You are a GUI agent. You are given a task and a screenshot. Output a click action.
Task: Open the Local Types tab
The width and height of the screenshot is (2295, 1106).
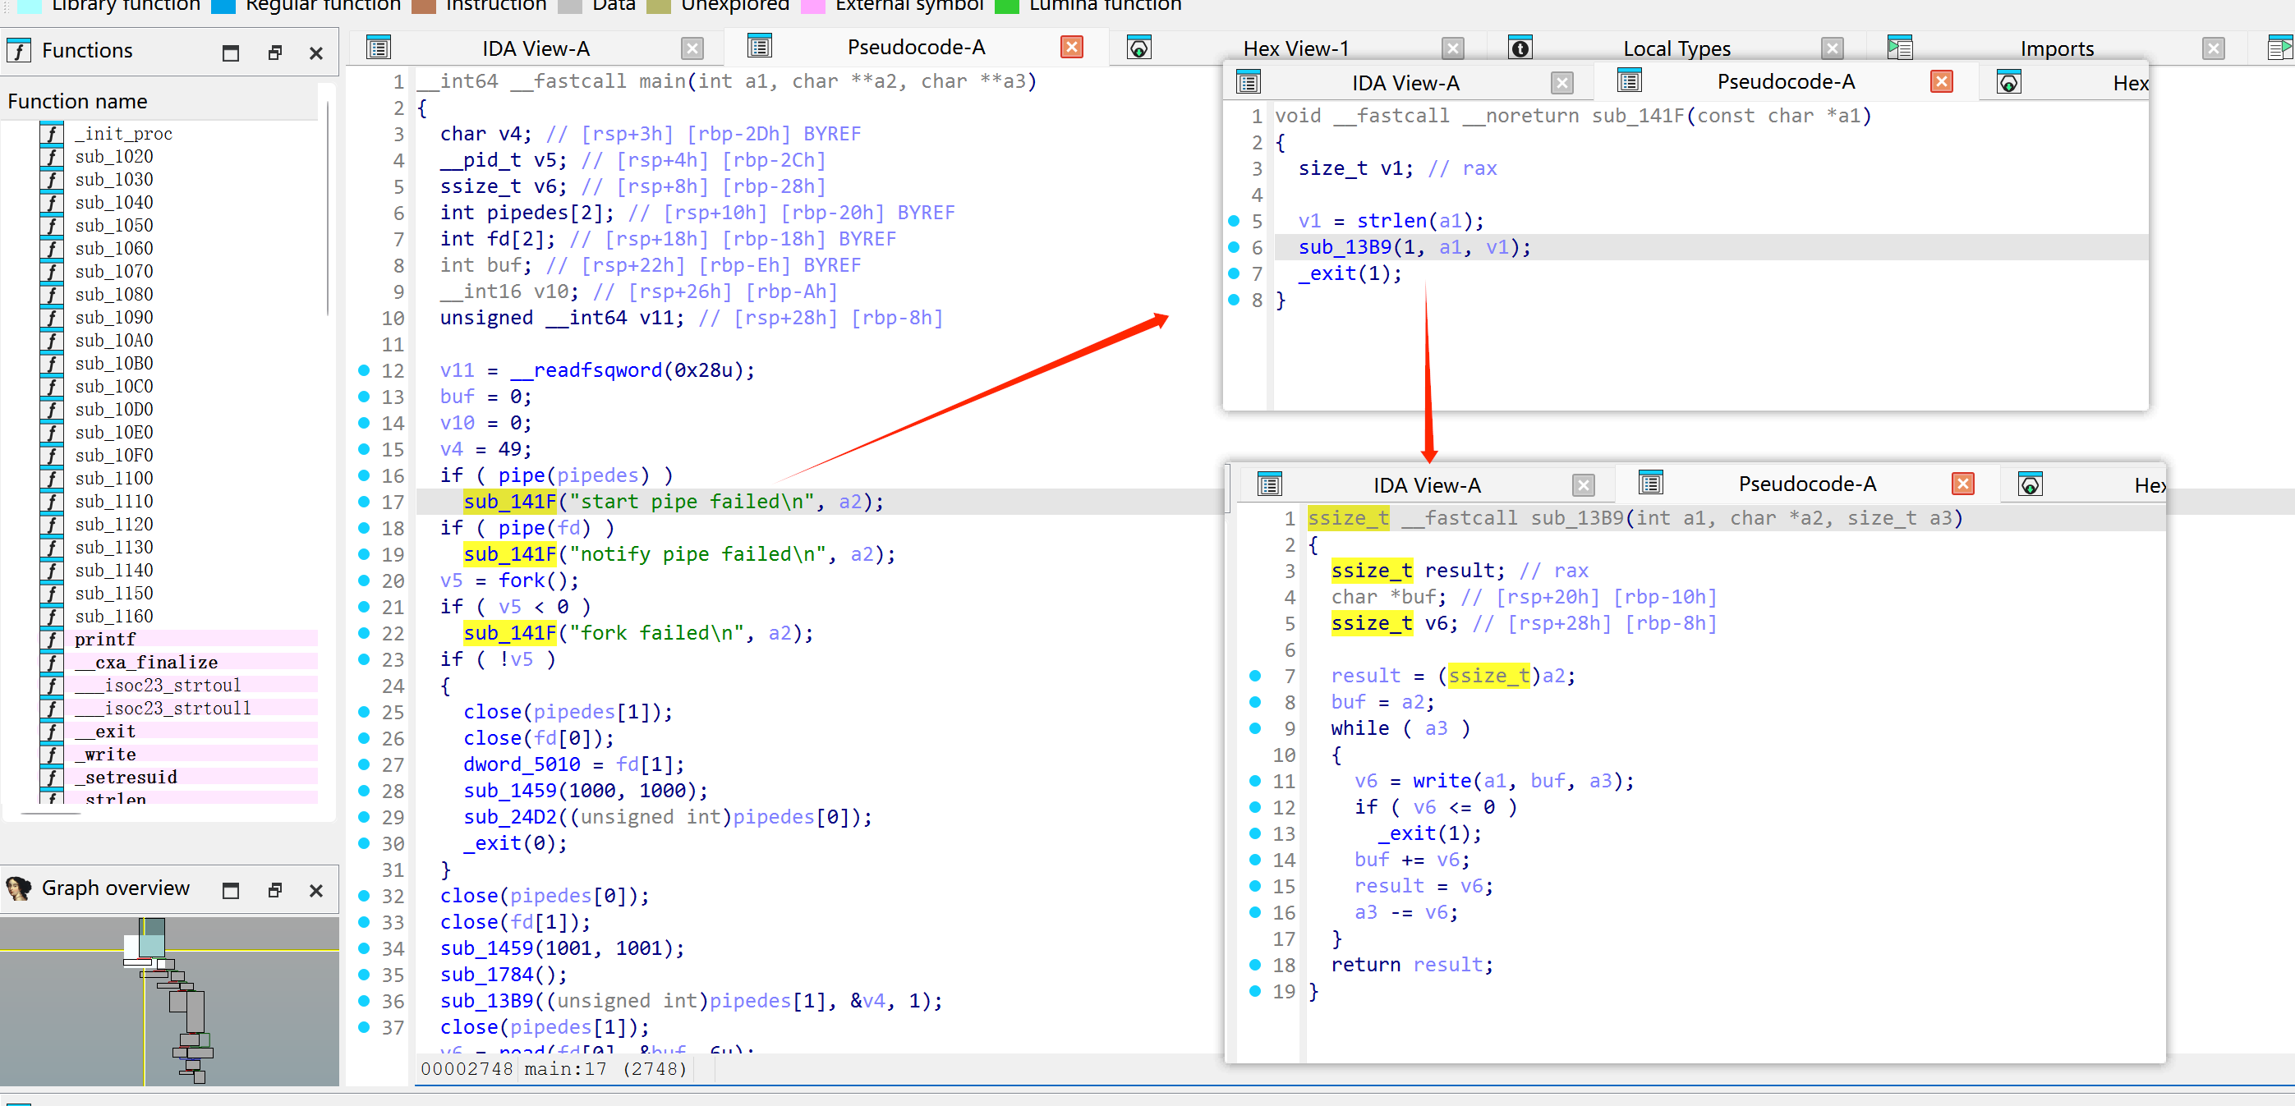click(x=1676, y=48)
